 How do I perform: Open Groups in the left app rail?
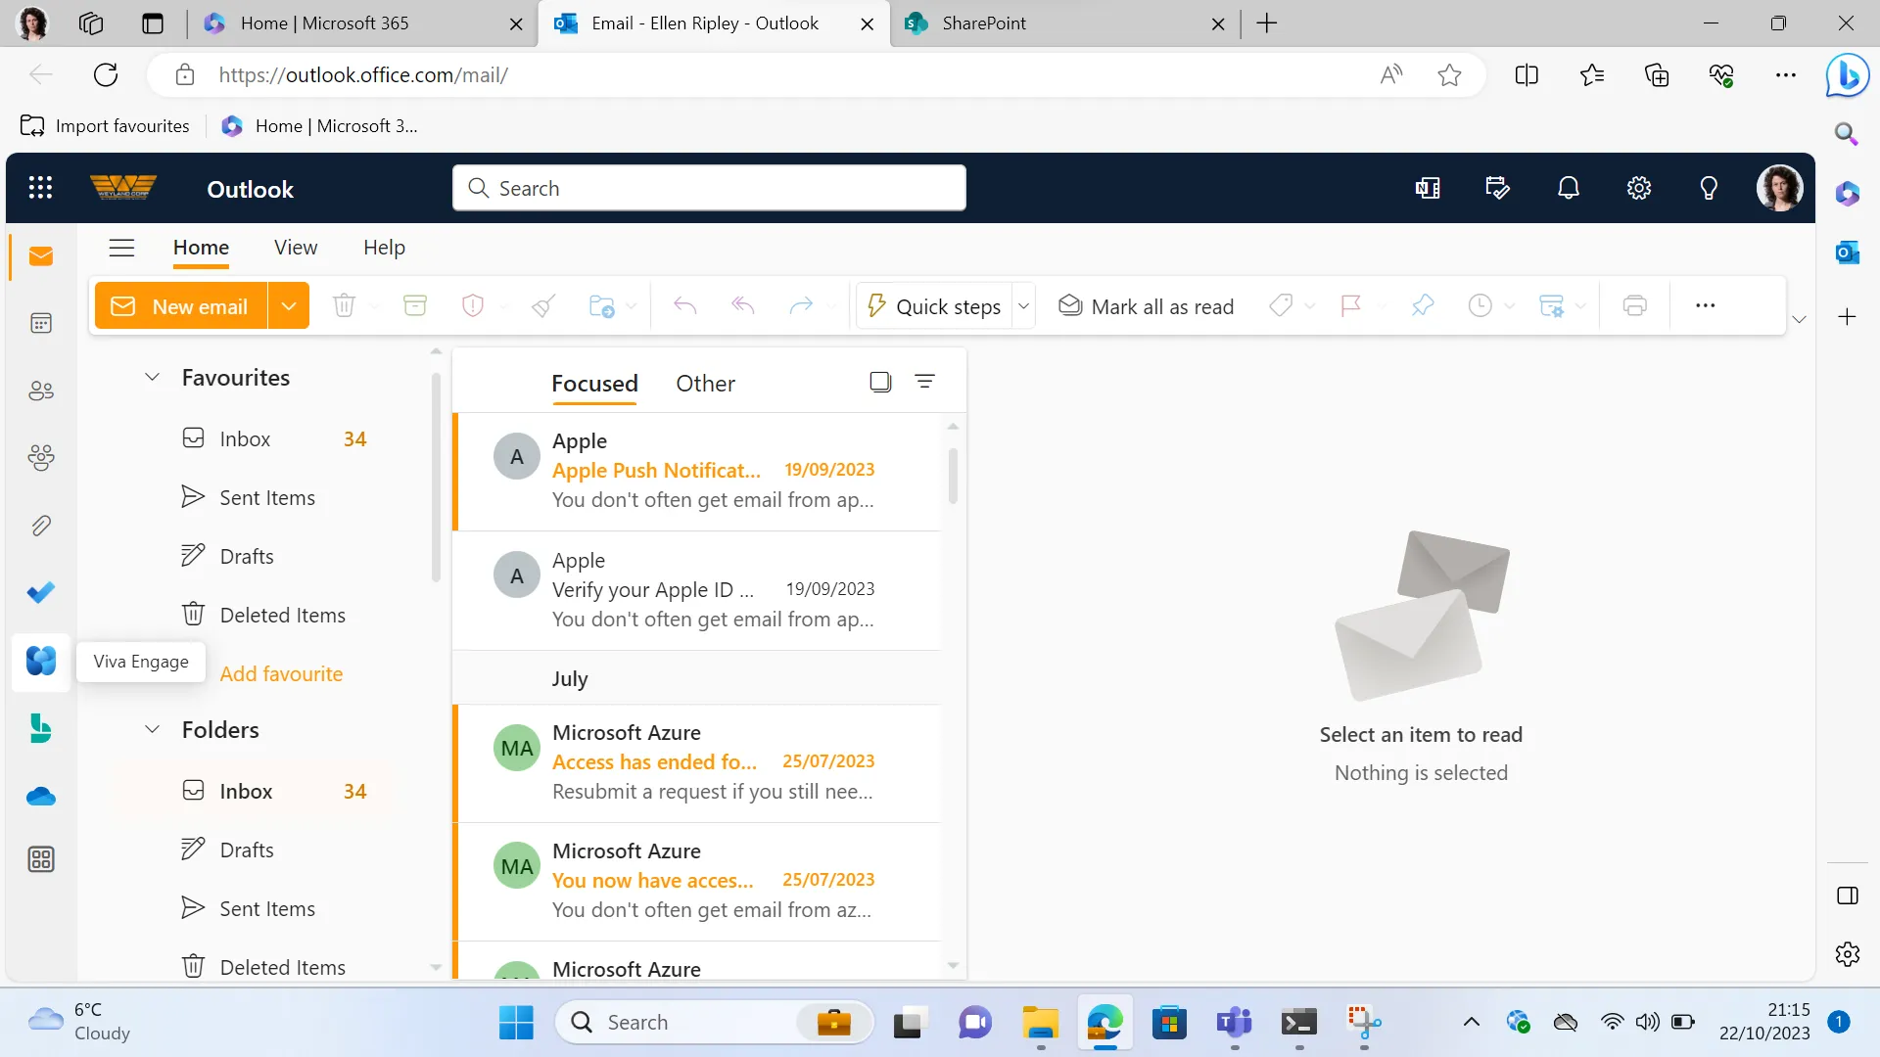(41, 458)
